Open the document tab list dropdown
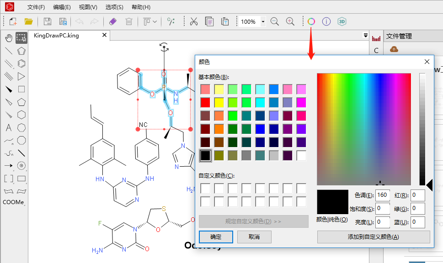This screenshot has height=263, width=443. click(365, 35)
